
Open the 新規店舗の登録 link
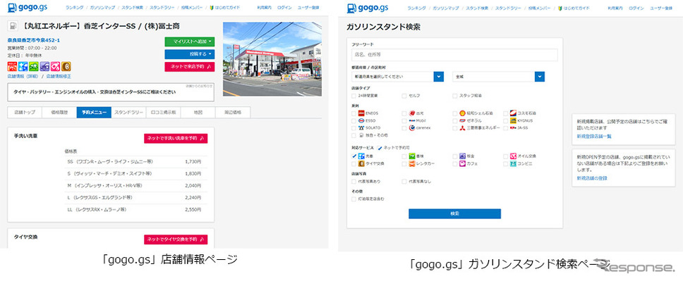coord(592,178)
